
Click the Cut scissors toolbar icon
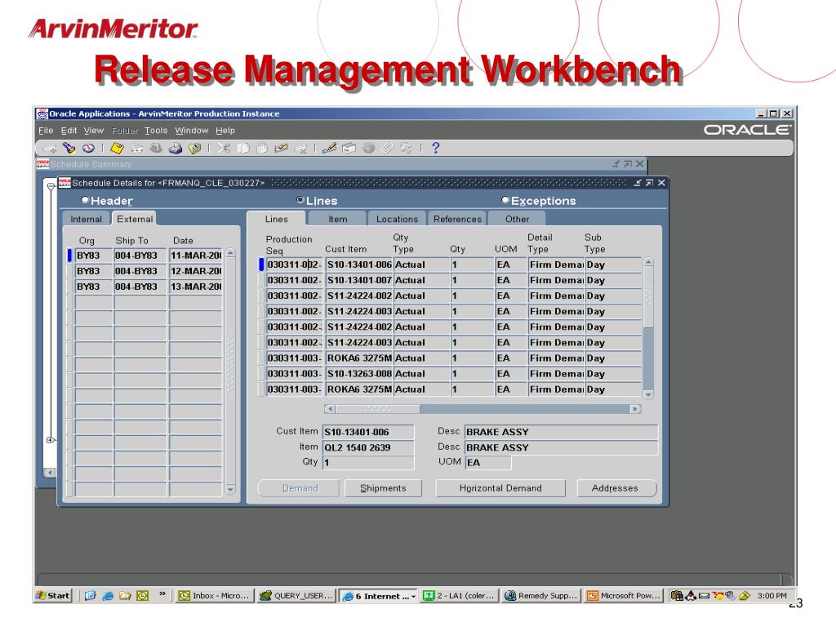click(224, 148)
